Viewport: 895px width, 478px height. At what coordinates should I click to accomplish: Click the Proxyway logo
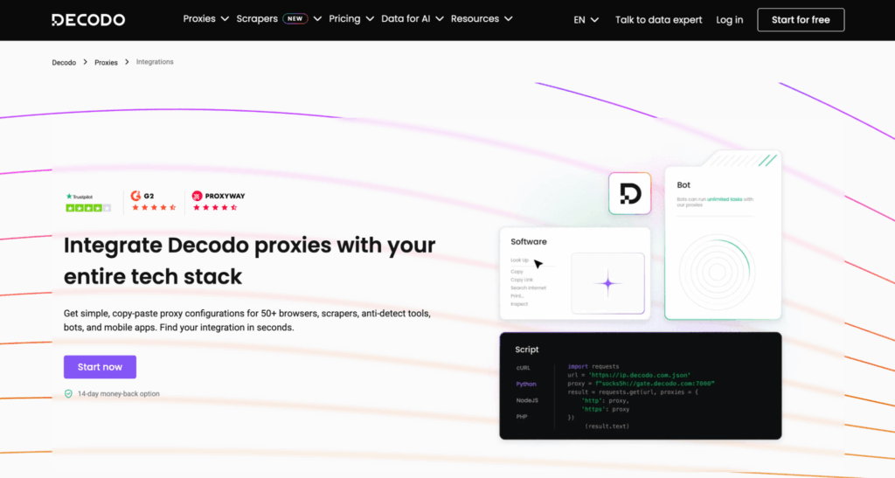click(x=218, y=196)
